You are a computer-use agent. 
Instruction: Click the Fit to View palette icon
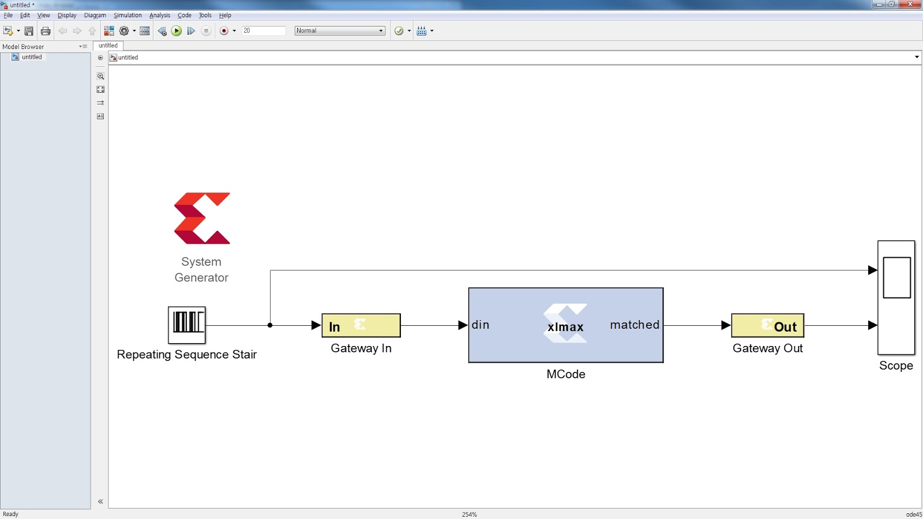click(x=100, y=89)
